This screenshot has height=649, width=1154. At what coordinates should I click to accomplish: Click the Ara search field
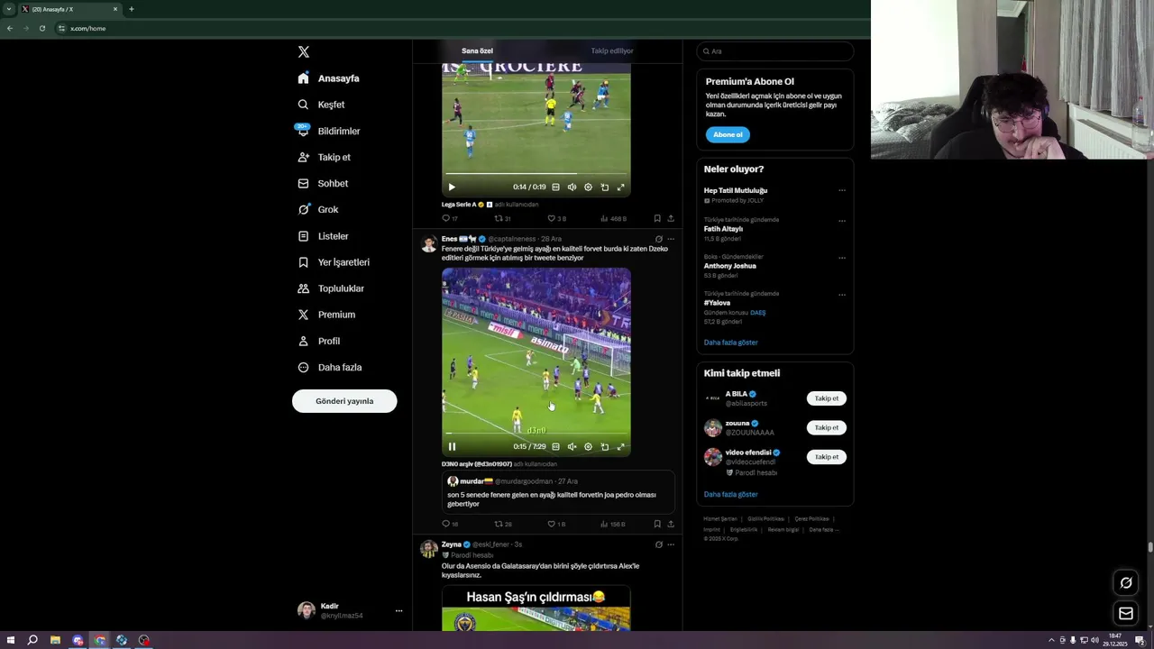(x=775, y=51)
